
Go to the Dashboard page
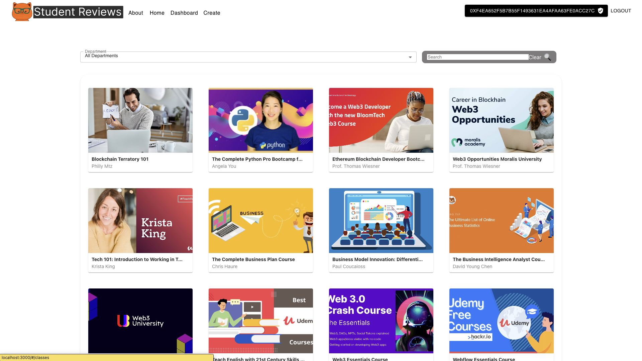(184, 13)
